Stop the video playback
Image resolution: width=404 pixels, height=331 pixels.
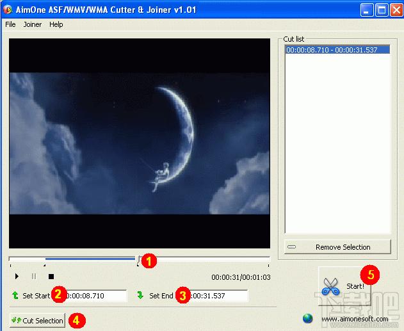(51, 277)
